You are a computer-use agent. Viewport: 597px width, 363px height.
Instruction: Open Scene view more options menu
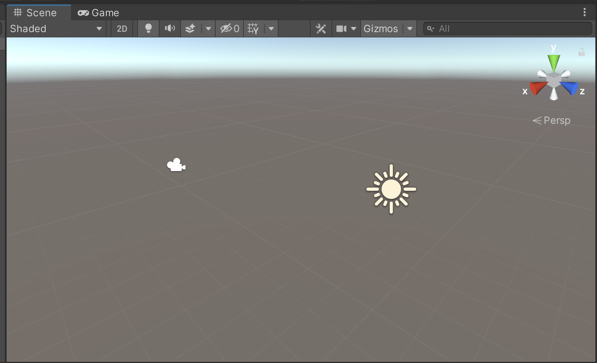click(585, 12)
